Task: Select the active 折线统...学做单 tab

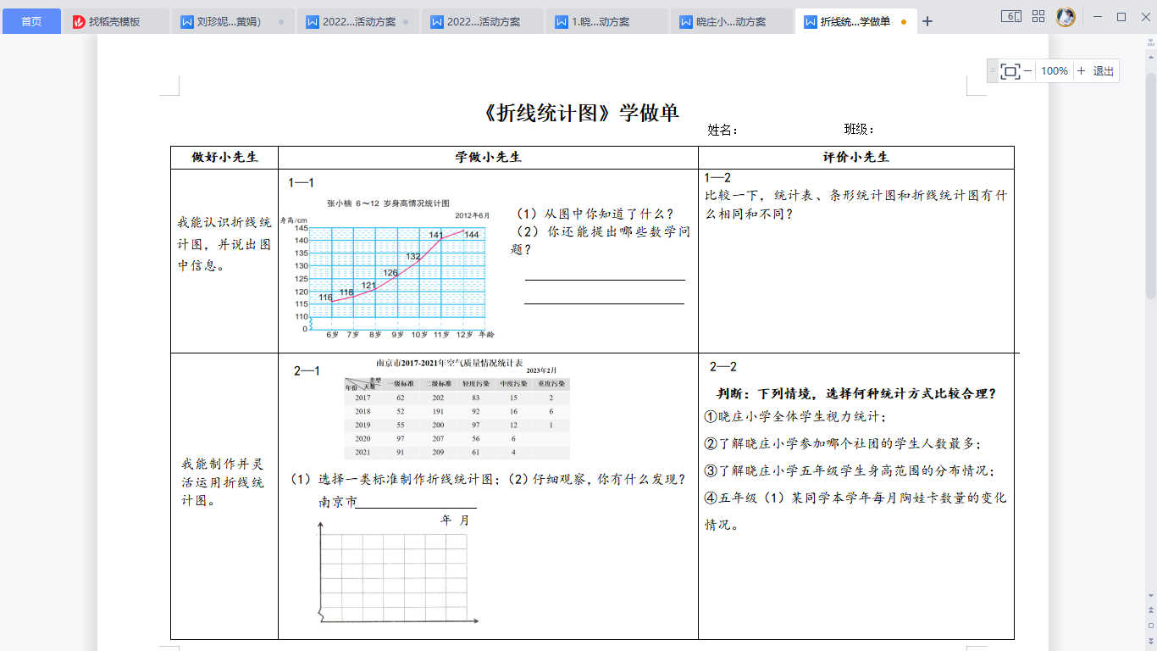Action: tap(855, 21)
